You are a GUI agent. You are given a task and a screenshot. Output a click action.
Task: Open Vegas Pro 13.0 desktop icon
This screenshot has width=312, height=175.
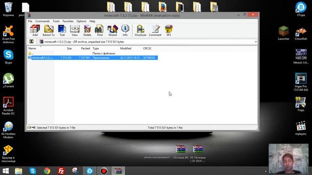pyautogui.click(x=301, y=82)
